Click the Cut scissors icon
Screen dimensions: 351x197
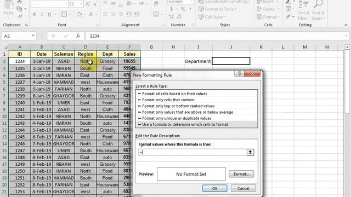click(x=20, y=2)
